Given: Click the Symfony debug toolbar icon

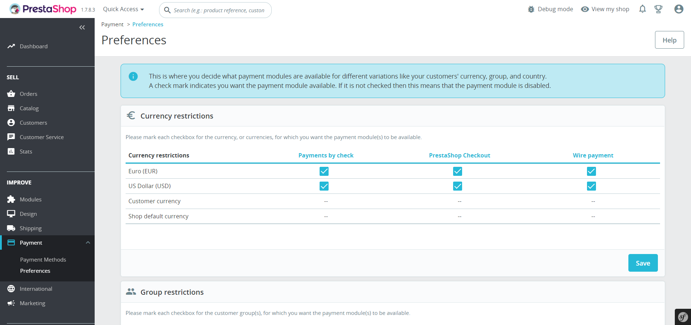Looking at the screenshot, I should pyautogui.click(x=683, y=317).
